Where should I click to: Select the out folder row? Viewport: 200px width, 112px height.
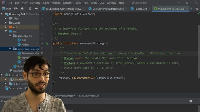(x=20, y=27)
